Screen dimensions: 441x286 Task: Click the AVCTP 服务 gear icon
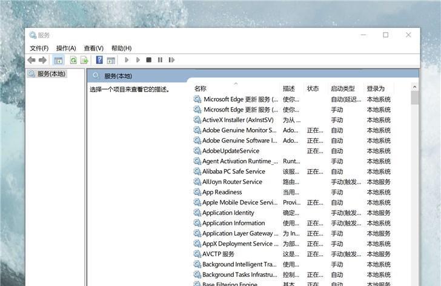[197, 254]
